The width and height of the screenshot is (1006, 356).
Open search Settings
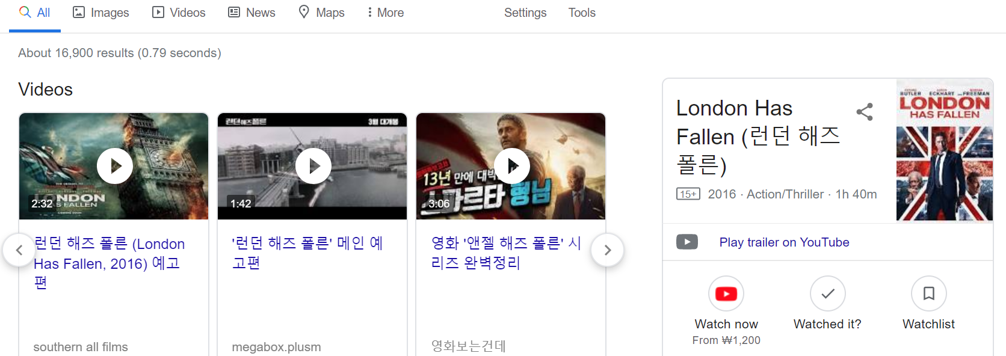(x=525, y=13)
